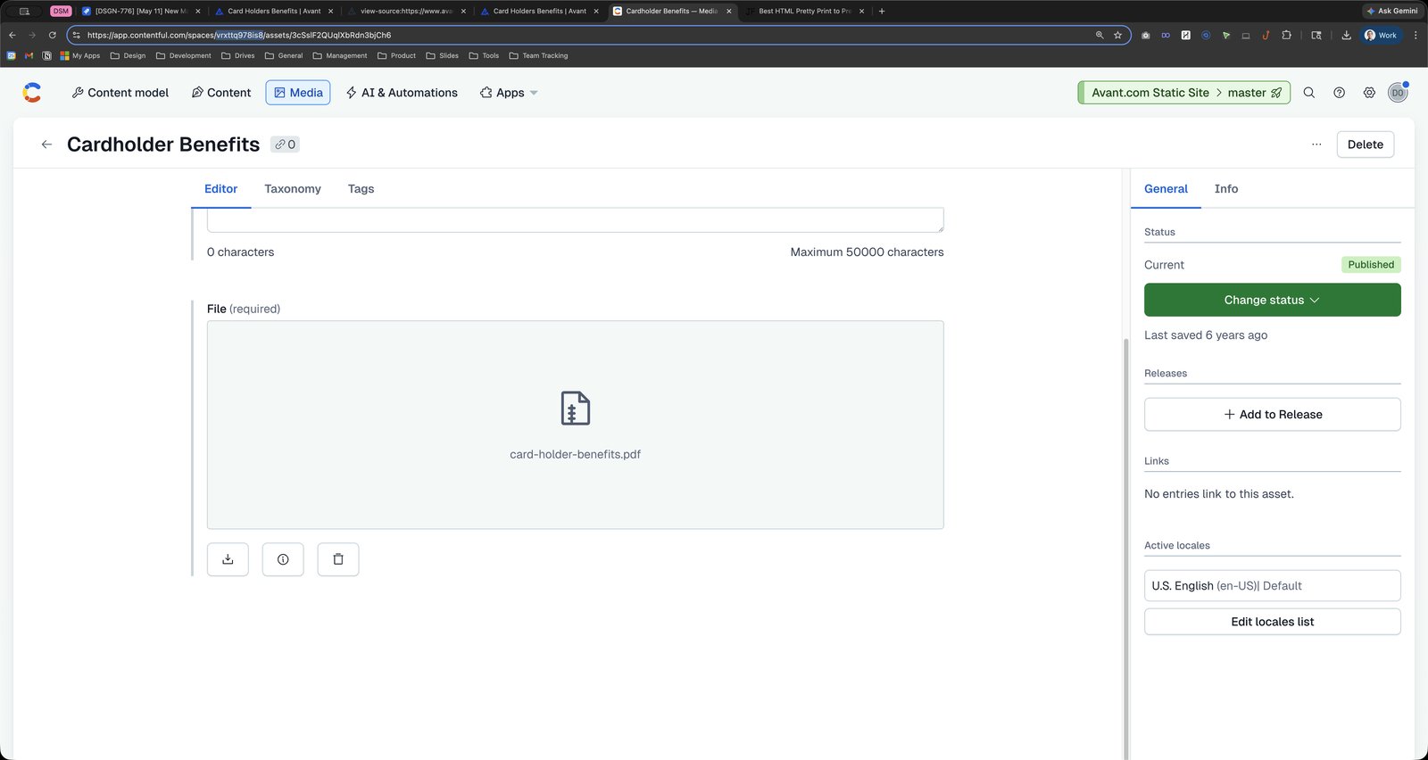Show file info with the info icon button
The image size is (1428, 760).
pyautogui.click(x=283, y=559)
